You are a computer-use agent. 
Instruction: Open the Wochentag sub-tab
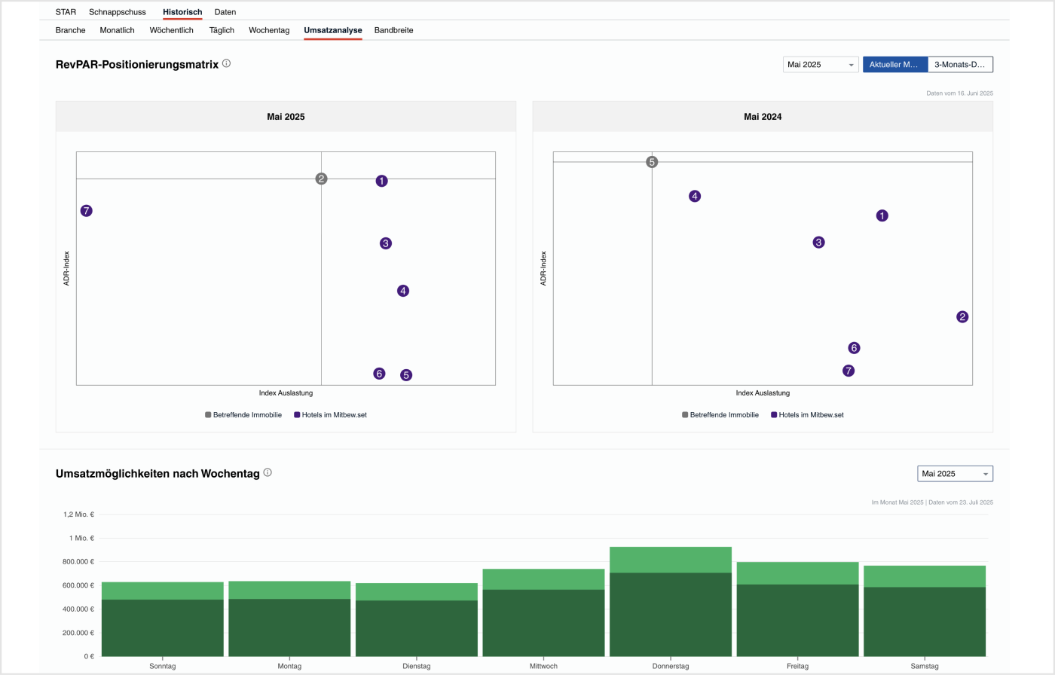click(269, 30)
